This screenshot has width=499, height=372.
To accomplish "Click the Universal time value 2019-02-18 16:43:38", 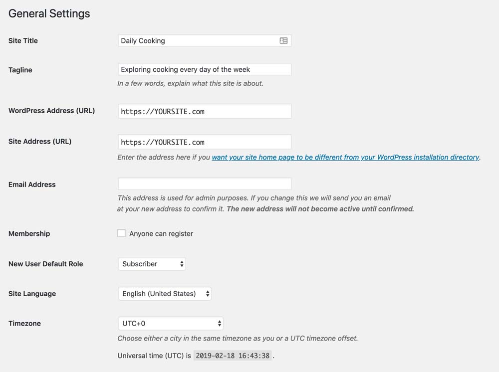I will coord(233,356).
